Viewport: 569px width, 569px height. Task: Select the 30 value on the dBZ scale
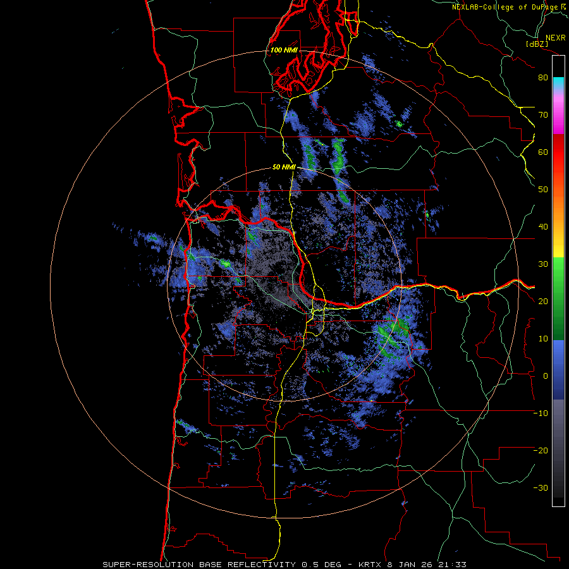coord(543,264)
